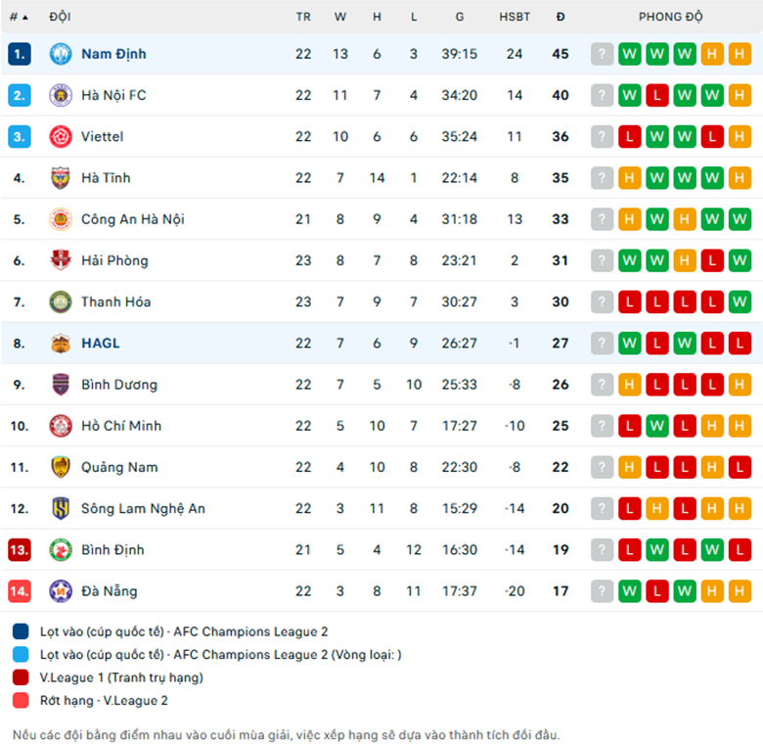Viewport: 763px width, 745px height.
Task: Click the Nam Định club crest
Action: click(61, 54)
